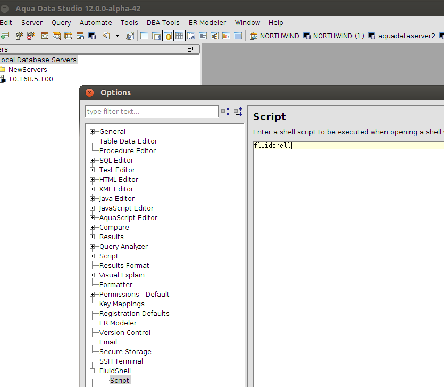Select the 10.168.5.100 server icon
This screenshot has width=444, height=387.
(3, 79)
